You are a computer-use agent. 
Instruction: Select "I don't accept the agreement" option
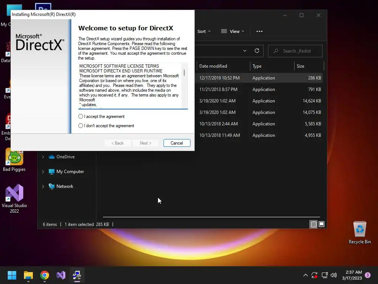click(81, 126)
